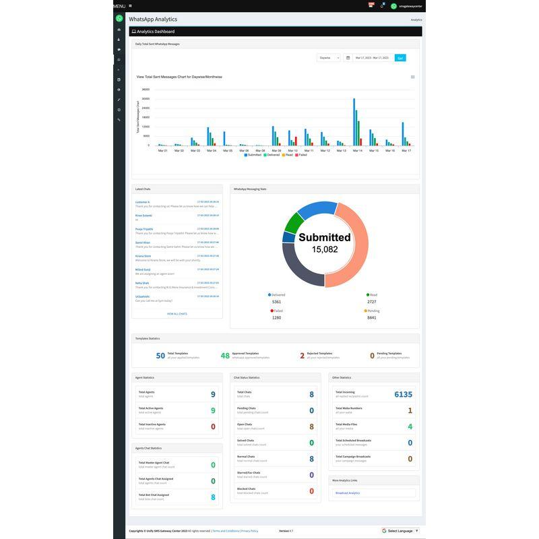539x539 pixels.
Task: Open the Pooja Tripathi chat entry
Action: 177,231
